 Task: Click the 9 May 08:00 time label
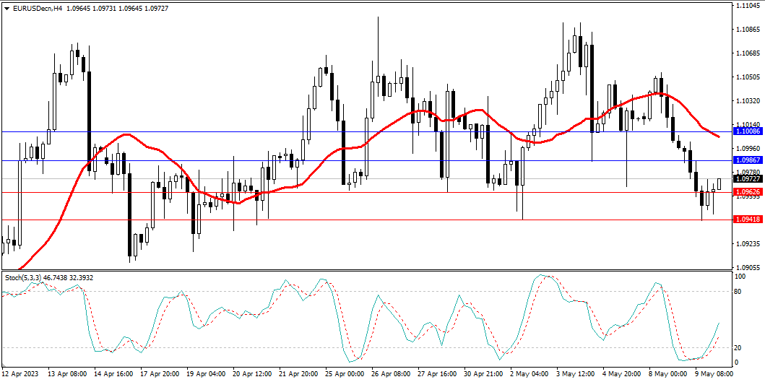click(715, 374)
